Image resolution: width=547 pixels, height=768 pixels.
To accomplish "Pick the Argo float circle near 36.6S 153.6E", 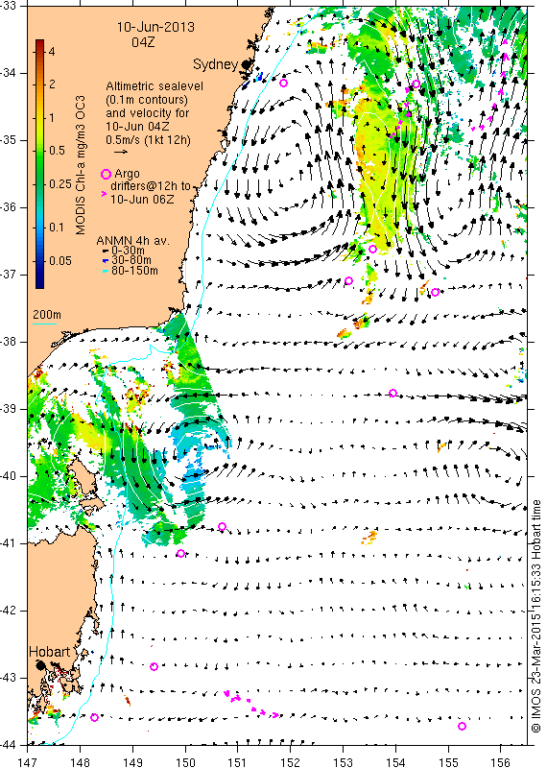I will pos(372,249).
